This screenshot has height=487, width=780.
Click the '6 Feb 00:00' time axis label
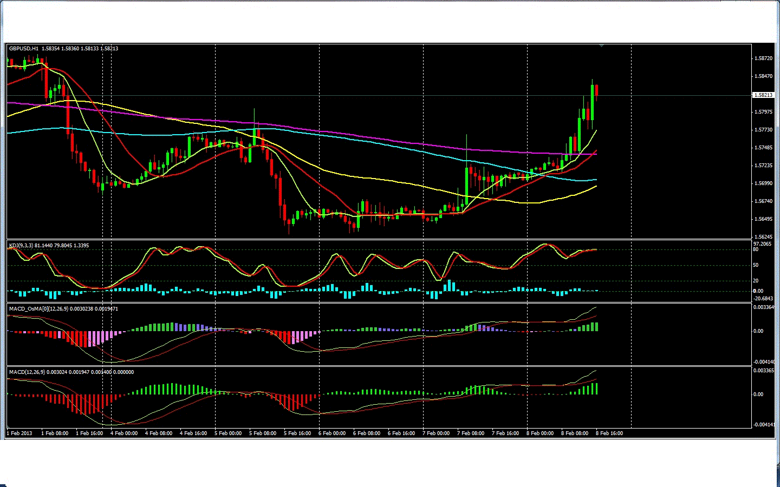click(332, 433)
